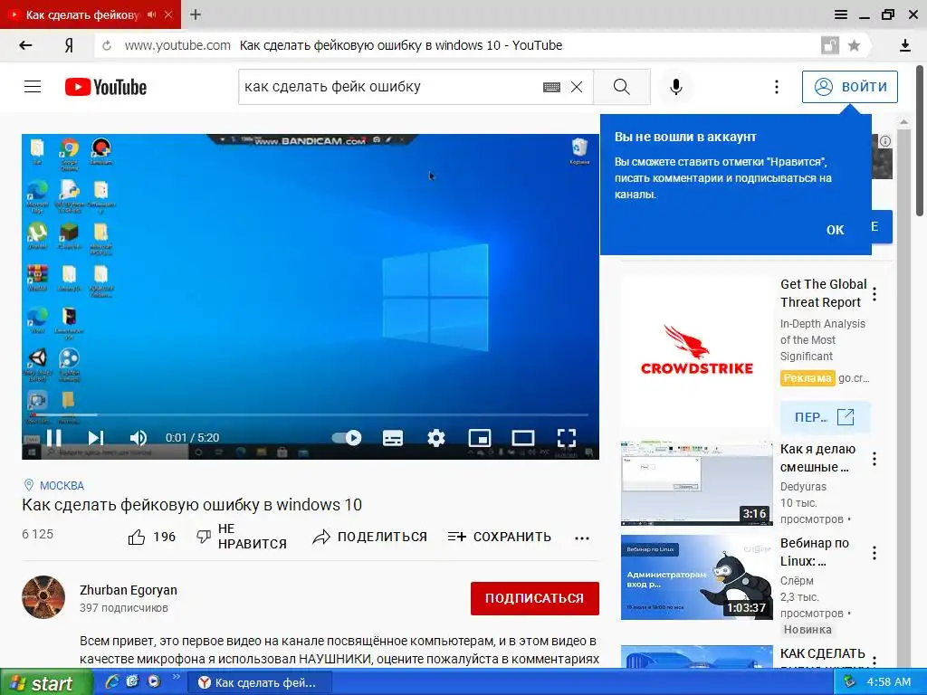Click the info icon on the top sidebar item
Screen dimensions: 927x695
pos(885,142)
